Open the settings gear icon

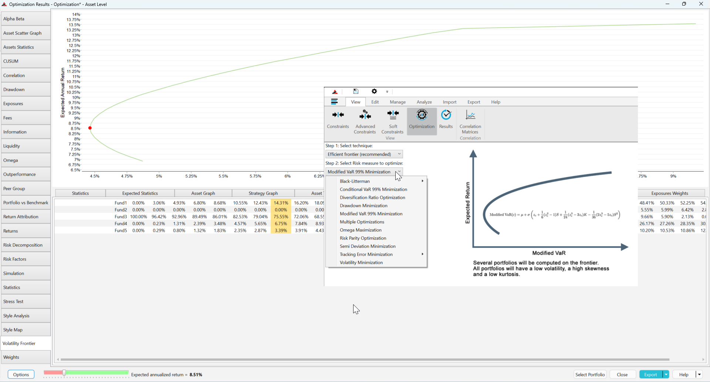click(374, 91)
